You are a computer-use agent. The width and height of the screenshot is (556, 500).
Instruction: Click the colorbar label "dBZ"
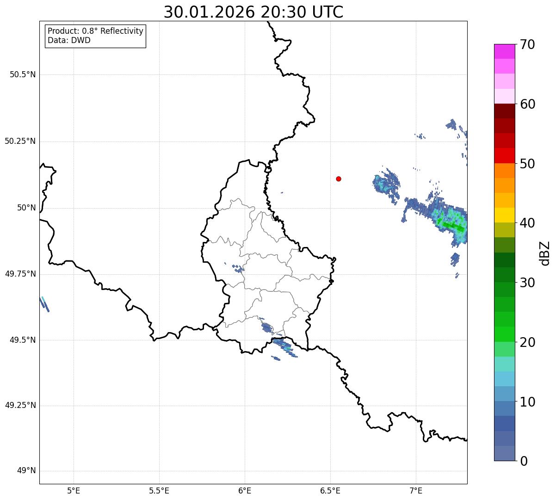click(x=544, y=253)
